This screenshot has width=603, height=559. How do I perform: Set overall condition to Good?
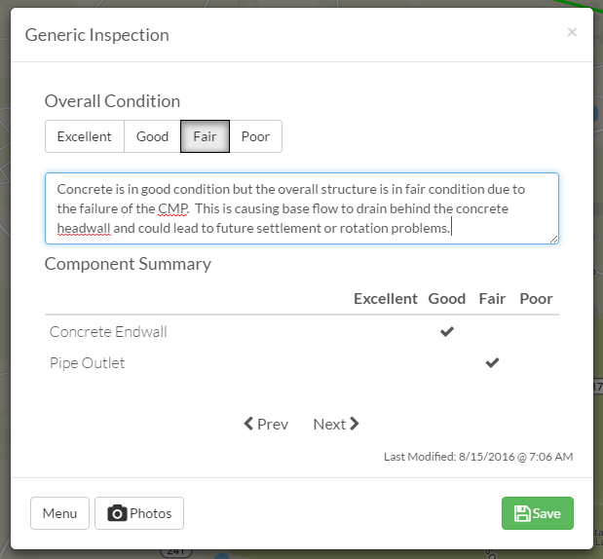pos(152,136)
